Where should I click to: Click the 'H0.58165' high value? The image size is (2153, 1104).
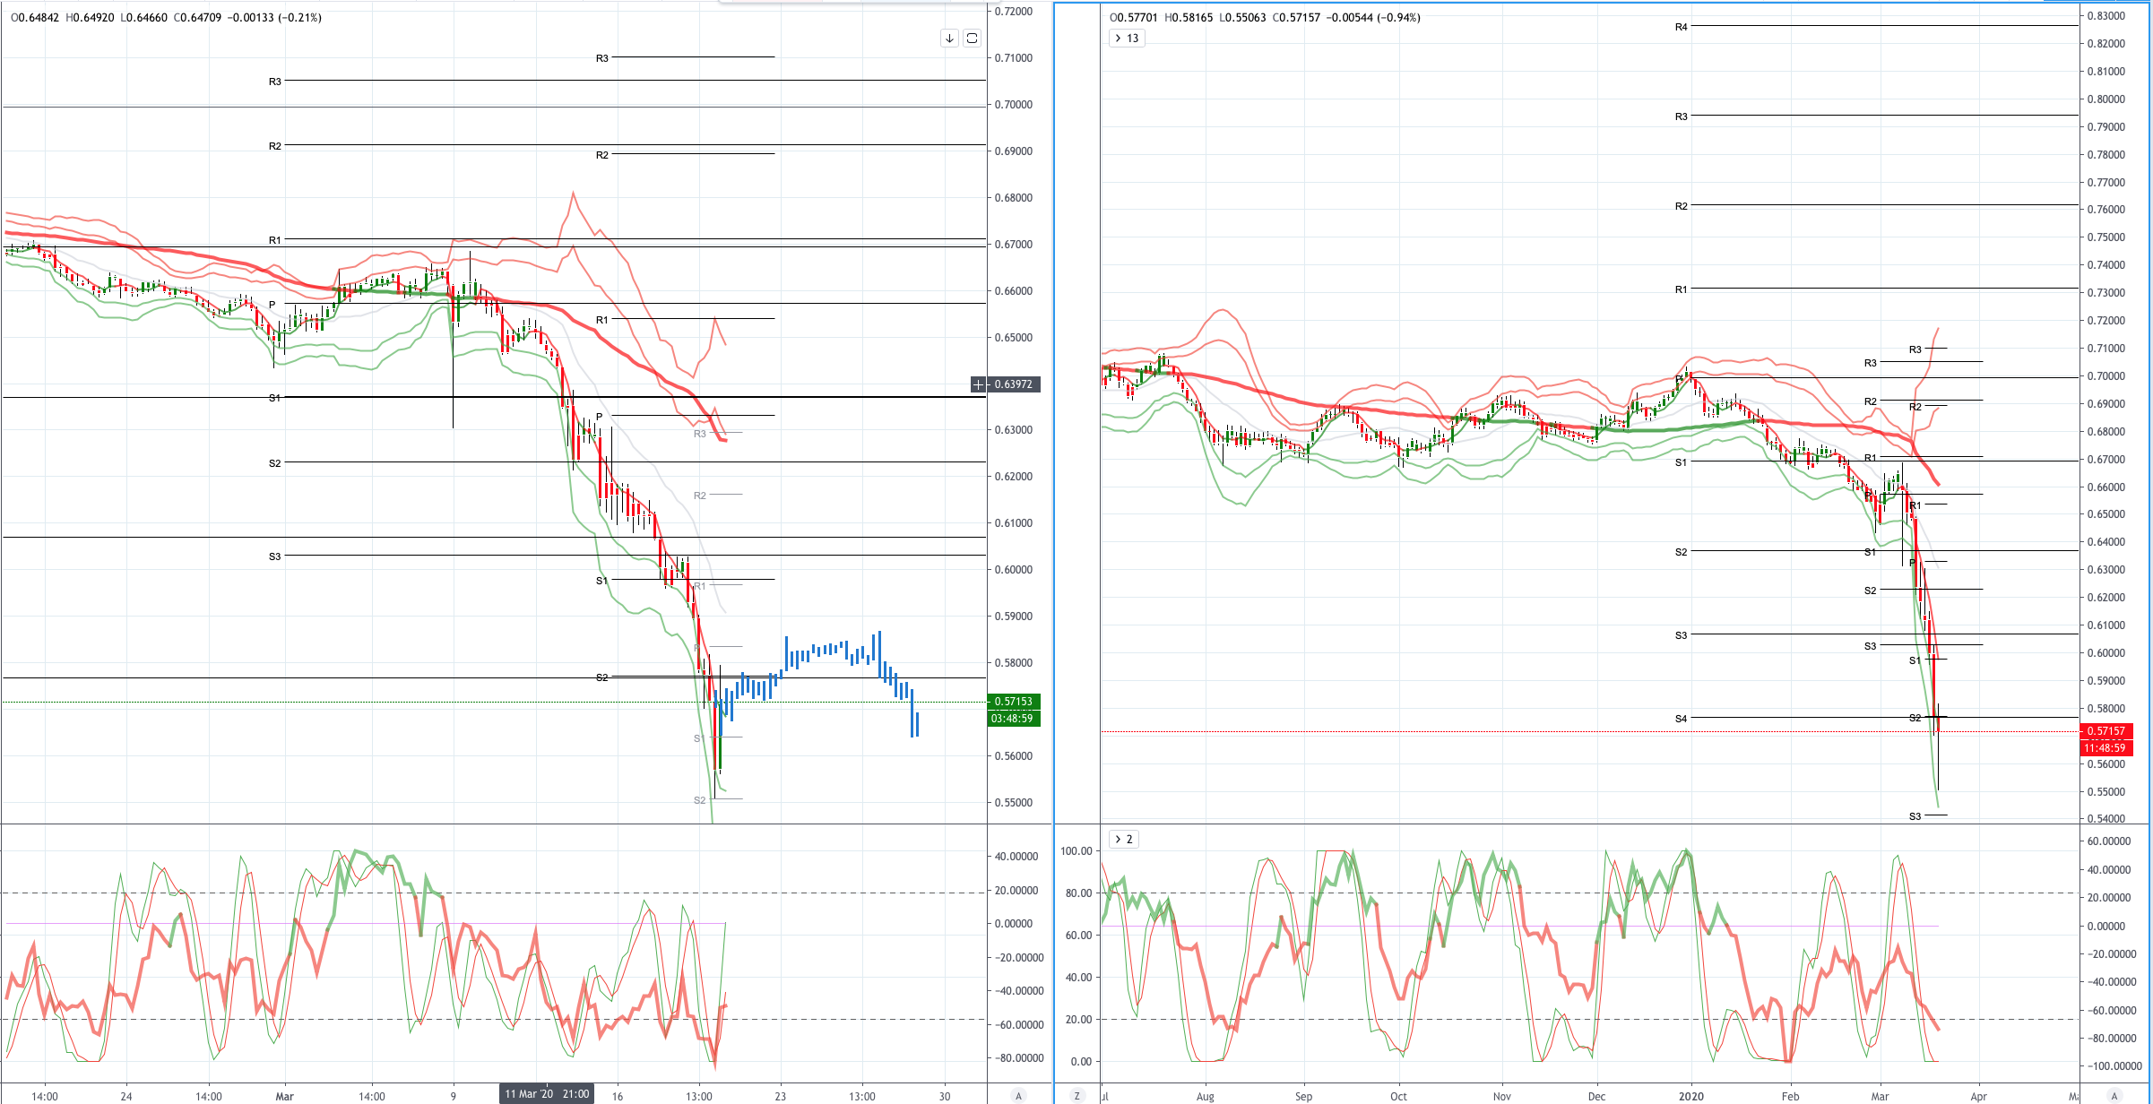(x=1189, y=18)
